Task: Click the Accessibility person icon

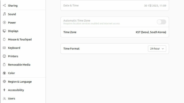Action: (x=4, y=90)
